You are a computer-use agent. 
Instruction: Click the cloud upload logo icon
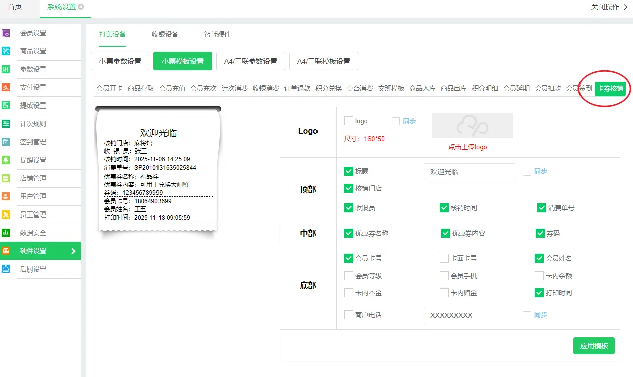click(472, 125)
